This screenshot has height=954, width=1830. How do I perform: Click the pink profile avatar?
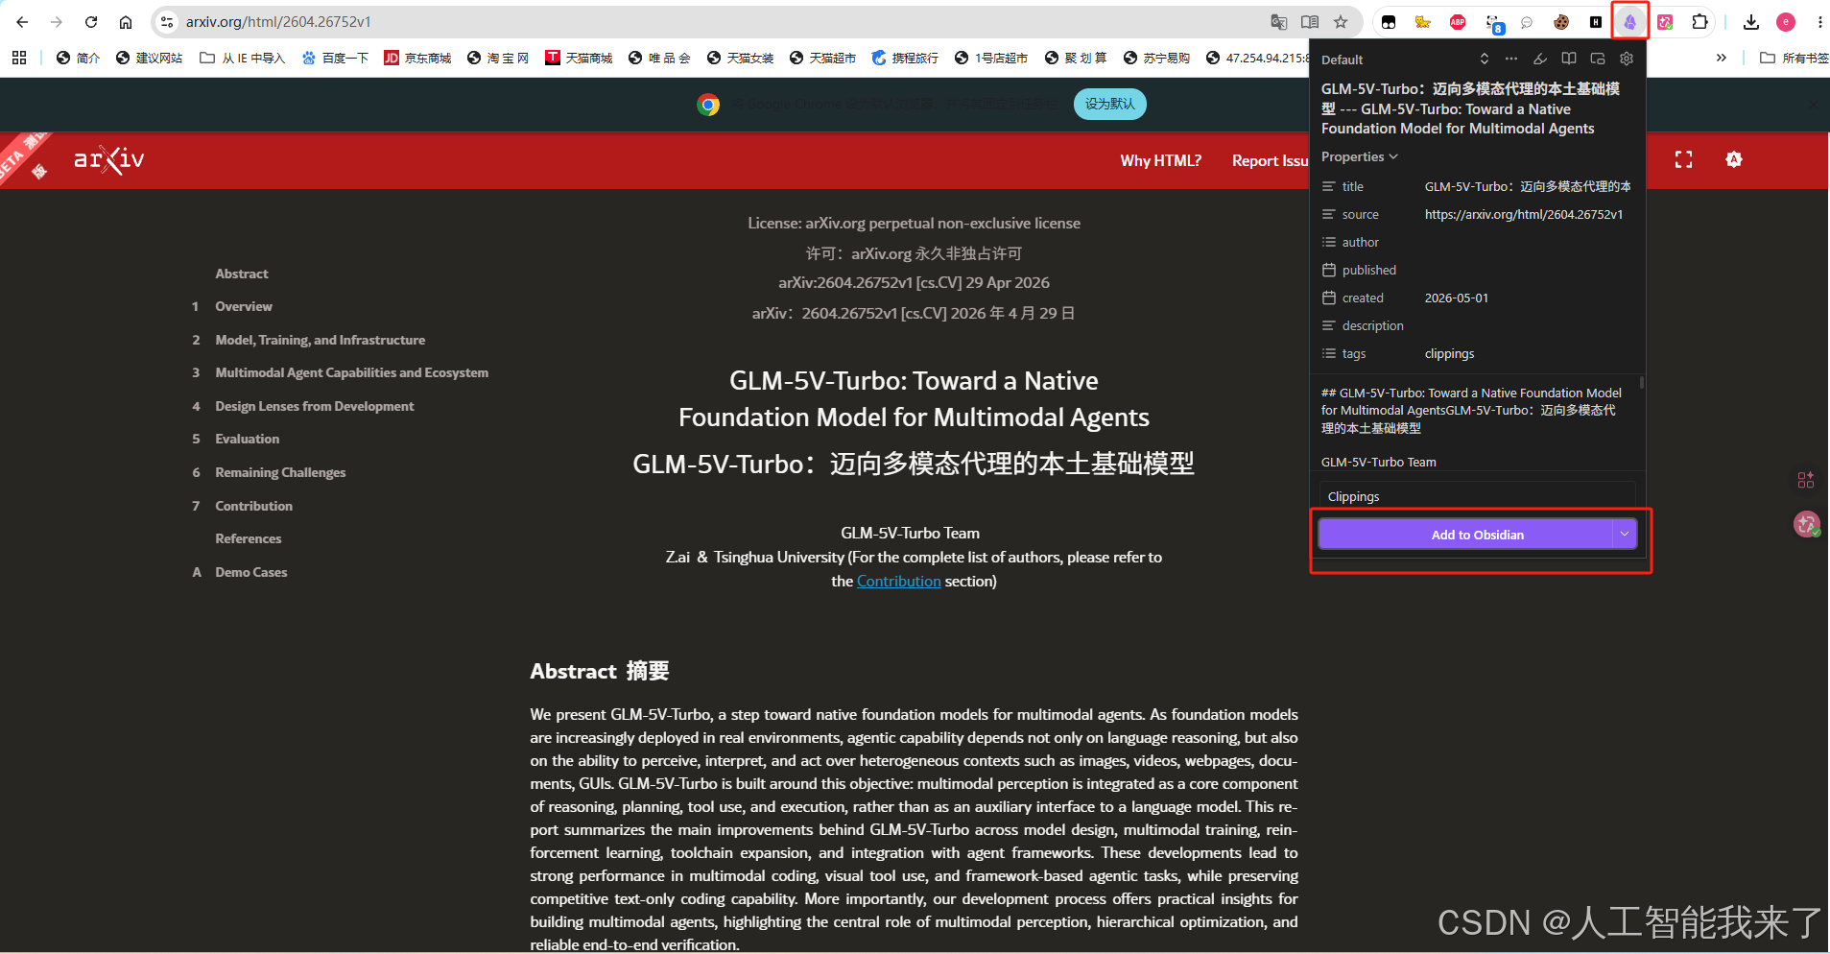pos(1786,22)
